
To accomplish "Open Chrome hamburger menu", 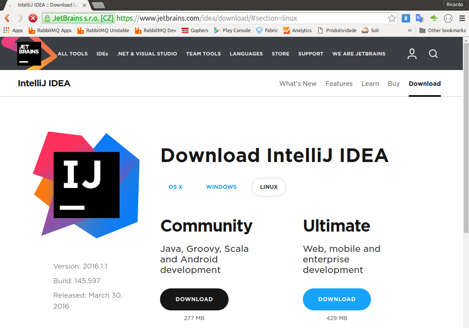I will tap(462, 18).
